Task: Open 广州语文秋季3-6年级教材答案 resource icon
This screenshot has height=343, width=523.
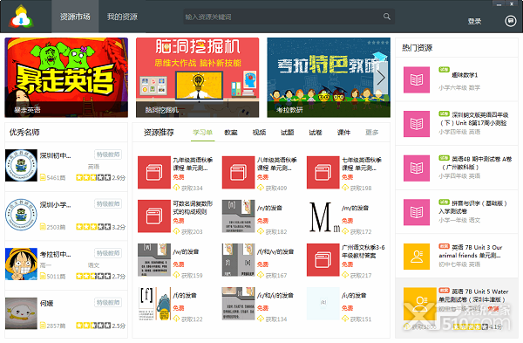Action: [323, 260]
